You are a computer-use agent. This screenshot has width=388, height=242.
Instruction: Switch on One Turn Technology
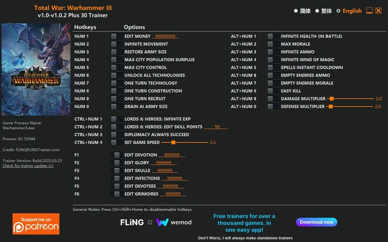pos(117,83)
